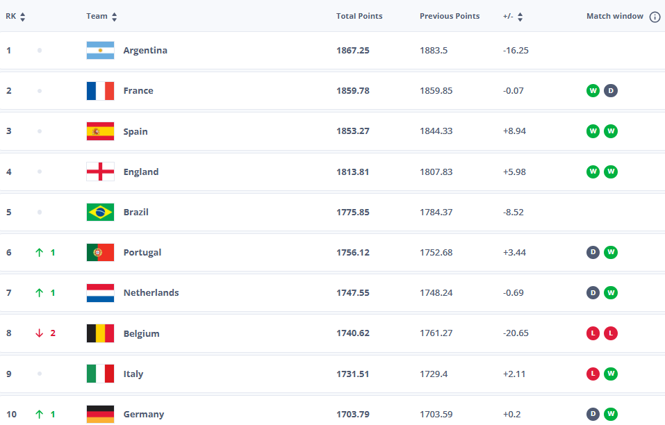Click the Brazil flag icon
665x425 pixels.
point(100,212)
